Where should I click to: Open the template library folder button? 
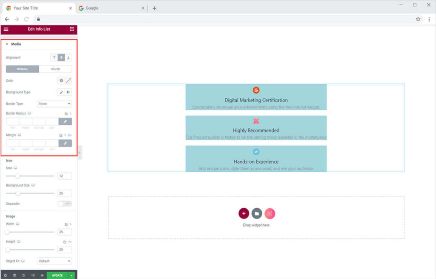tap(257, 214)
